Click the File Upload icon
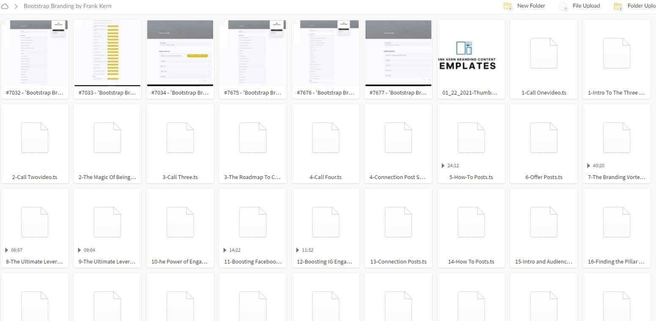The height and width of the screenshot is (321, 656). pos(563,6)
